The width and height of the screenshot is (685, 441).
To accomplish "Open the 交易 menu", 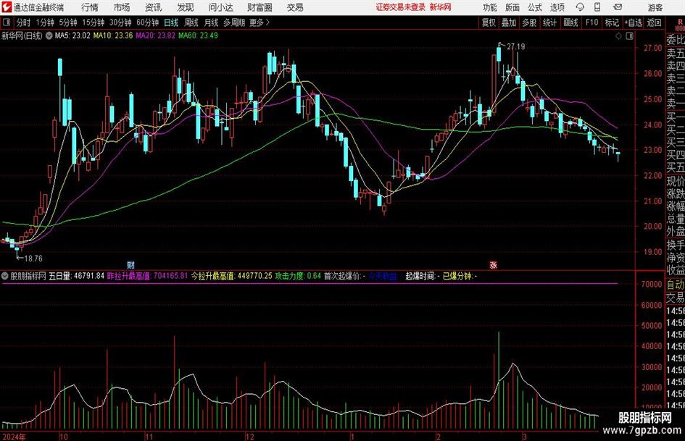I will point(295,7).
